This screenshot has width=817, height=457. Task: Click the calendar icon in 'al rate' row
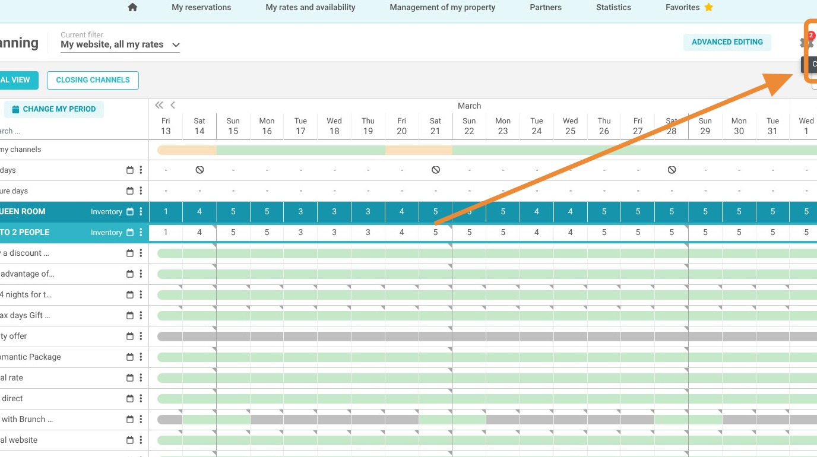pos(130,378)
